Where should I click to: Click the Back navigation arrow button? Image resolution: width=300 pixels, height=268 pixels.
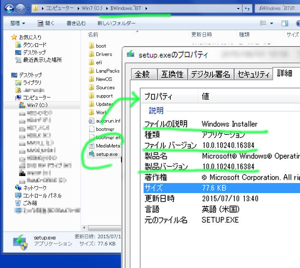(9, 8)
